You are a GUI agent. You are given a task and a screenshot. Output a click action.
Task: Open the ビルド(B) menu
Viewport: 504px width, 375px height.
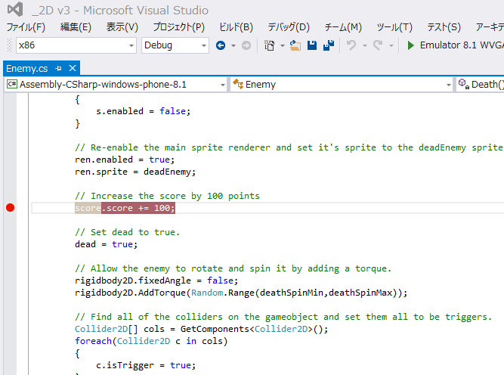[236, 27]
